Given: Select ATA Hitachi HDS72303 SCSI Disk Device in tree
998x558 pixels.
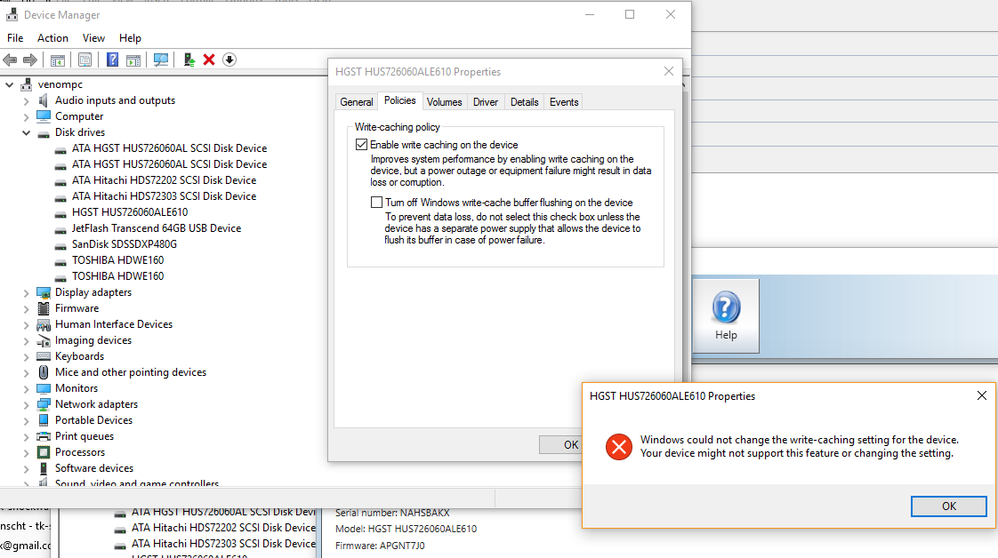Looking at the screenshot, I should pos(165,196).
